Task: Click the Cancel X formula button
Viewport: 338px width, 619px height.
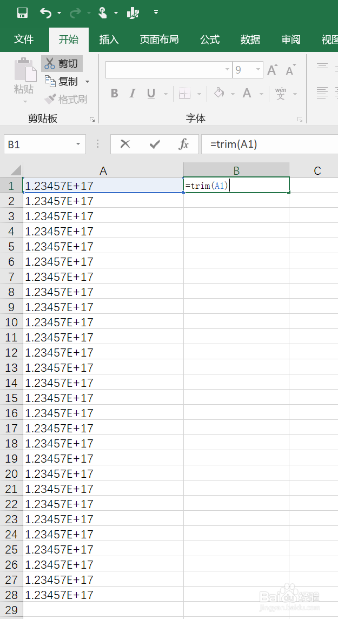Action: click(x=125, y=144)
